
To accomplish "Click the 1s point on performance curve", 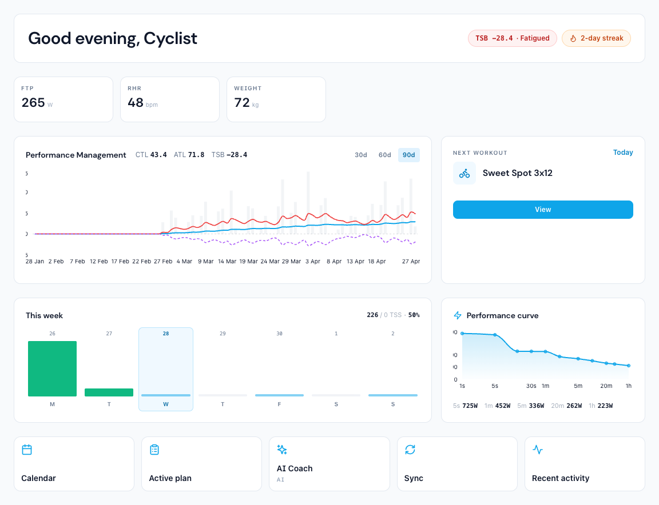I will (462, 333).
